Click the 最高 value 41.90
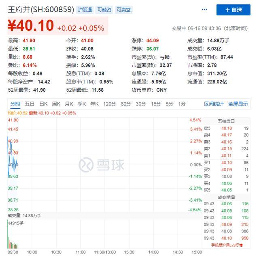 [x=29, y=41]
